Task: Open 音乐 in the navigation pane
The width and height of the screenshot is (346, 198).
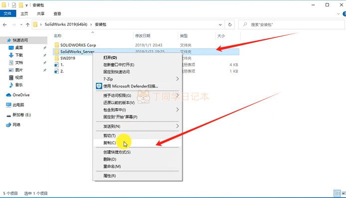Action: pos(19,85)
